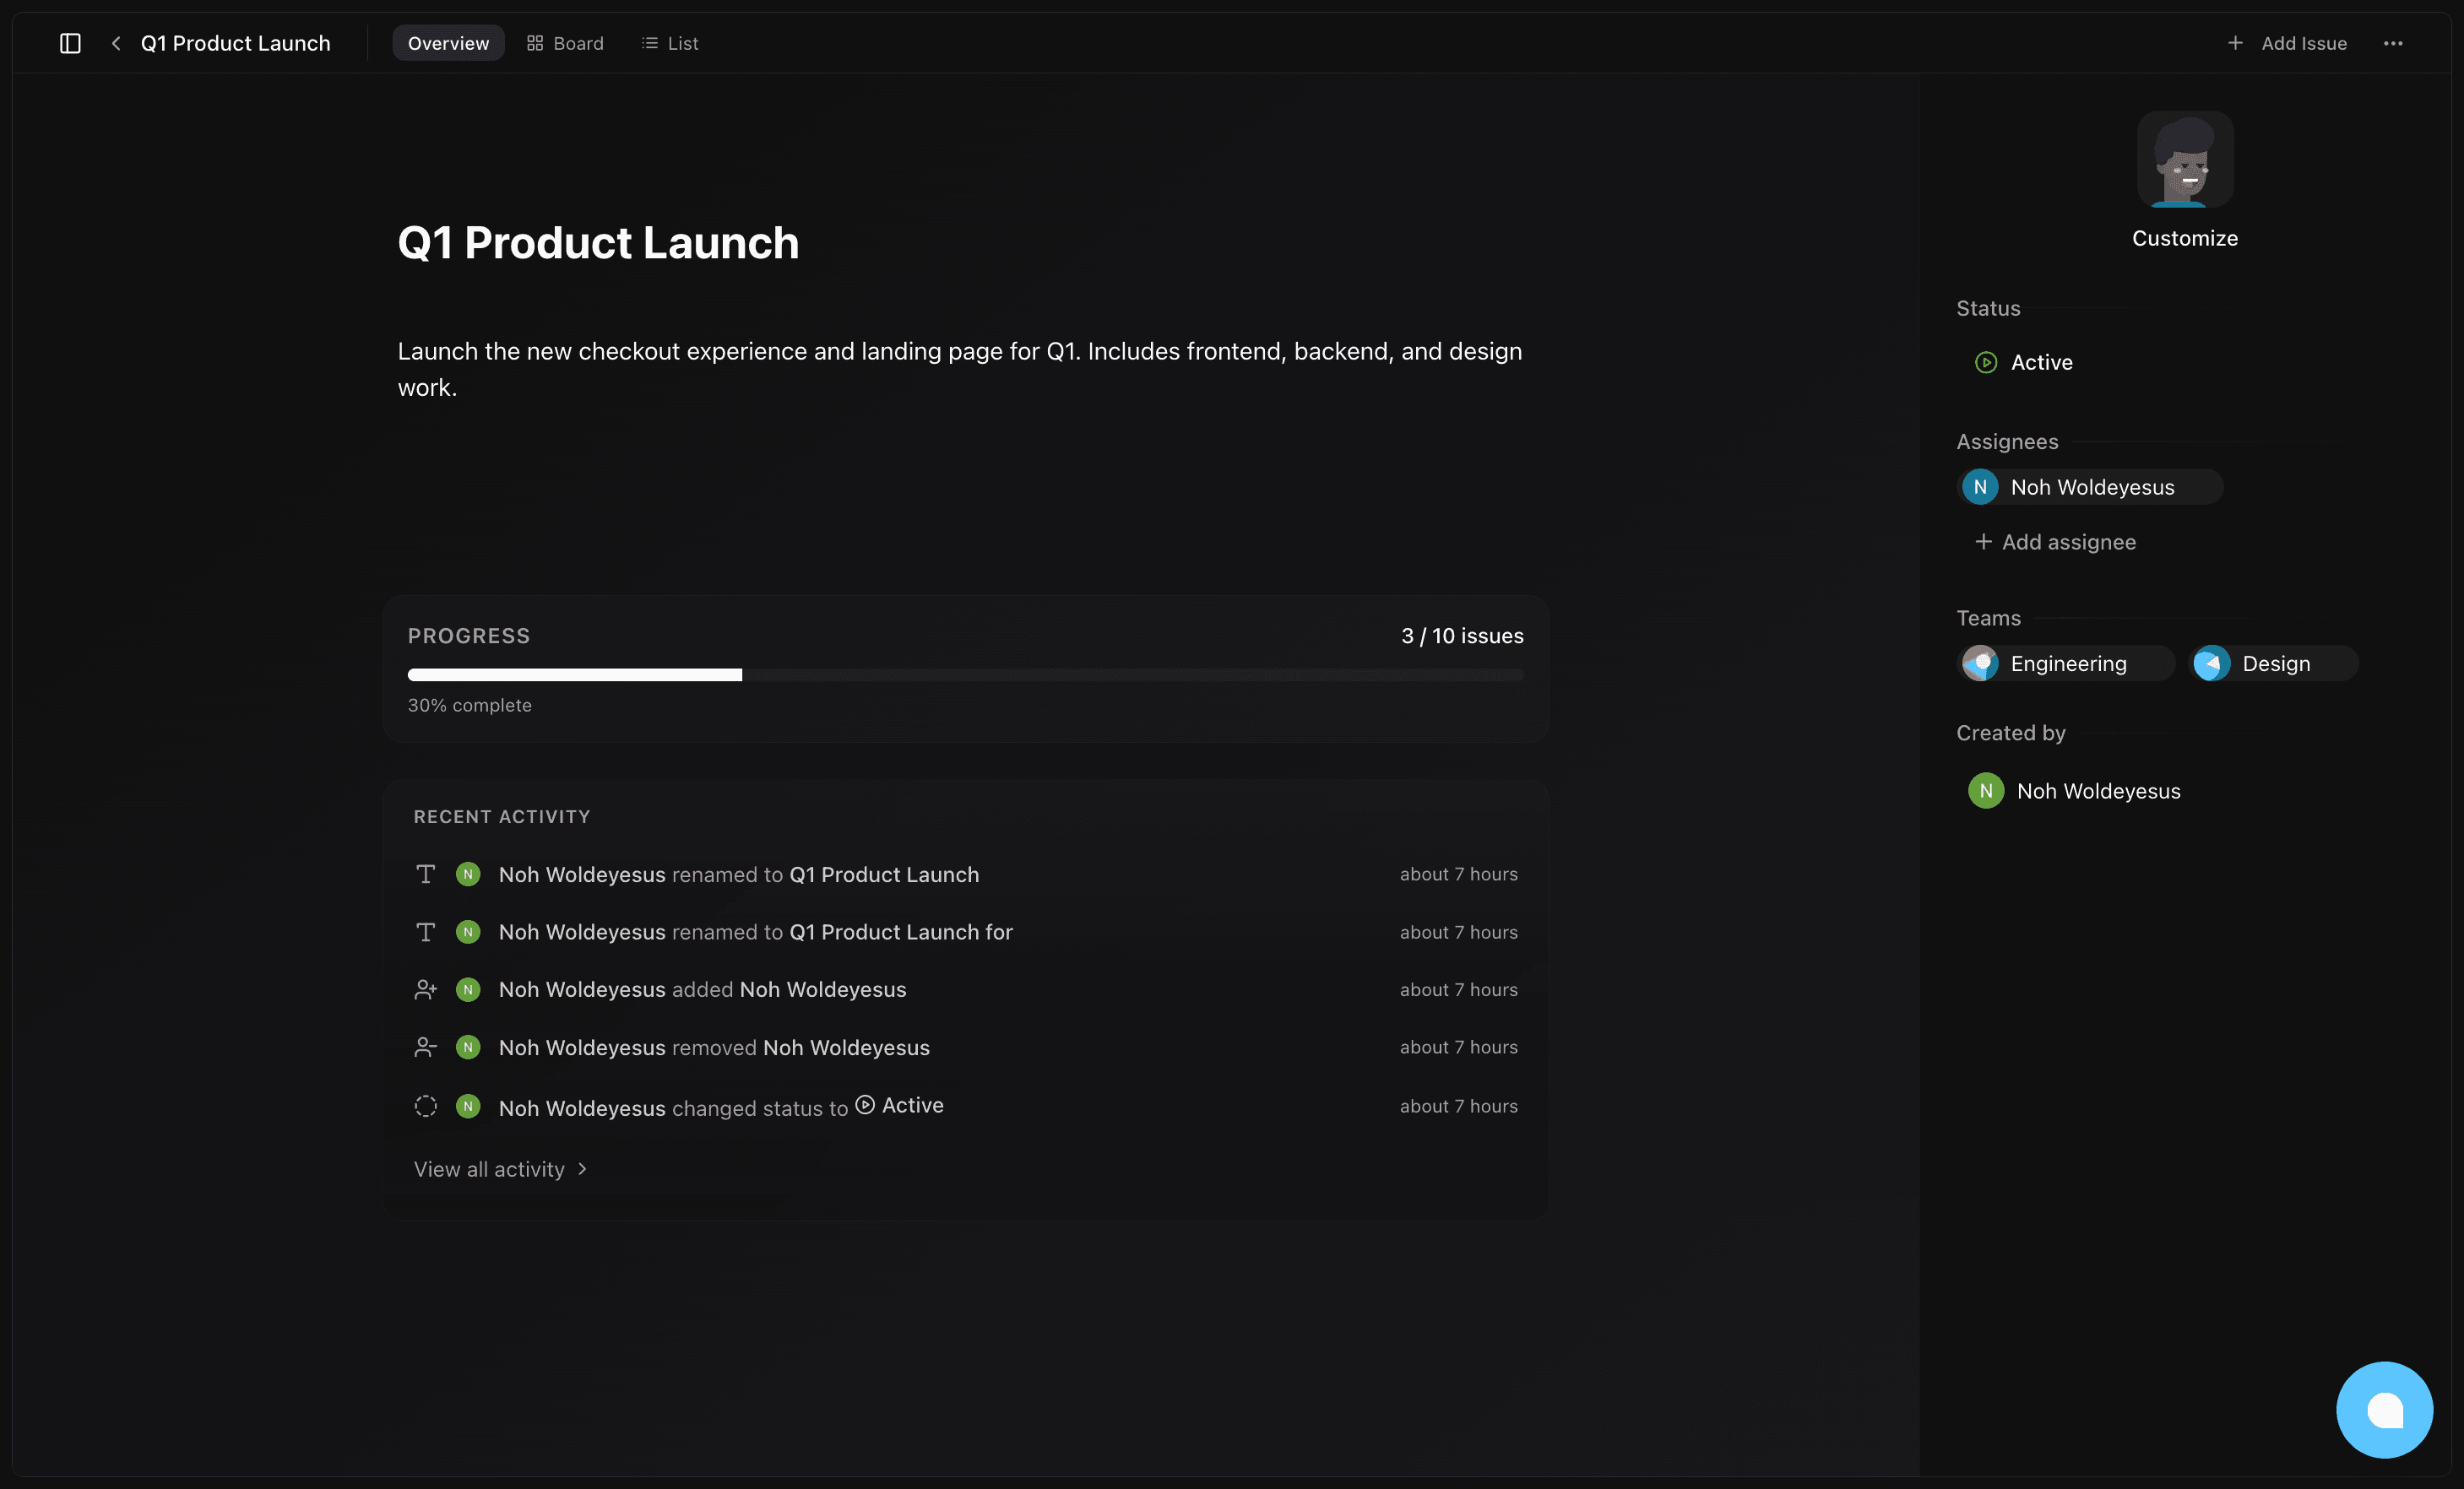The width and height of the screenshot is (2464, 1489).
Task: Open the ellipsis options menu
Action: point(2394,43)
